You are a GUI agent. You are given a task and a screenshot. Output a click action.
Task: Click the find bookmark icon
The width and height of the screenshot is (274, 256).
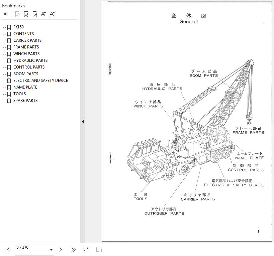pos(35,14)
